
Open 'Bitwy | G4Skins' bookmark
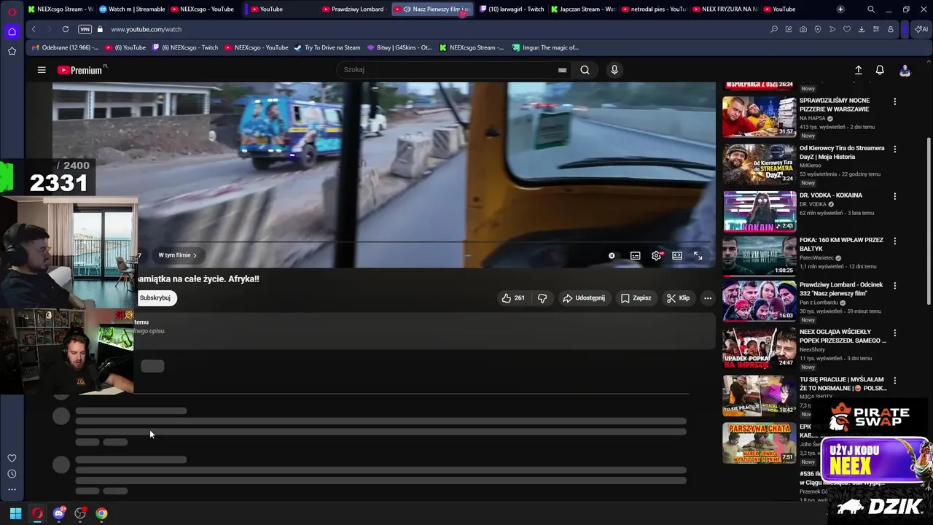pos(399,47)
